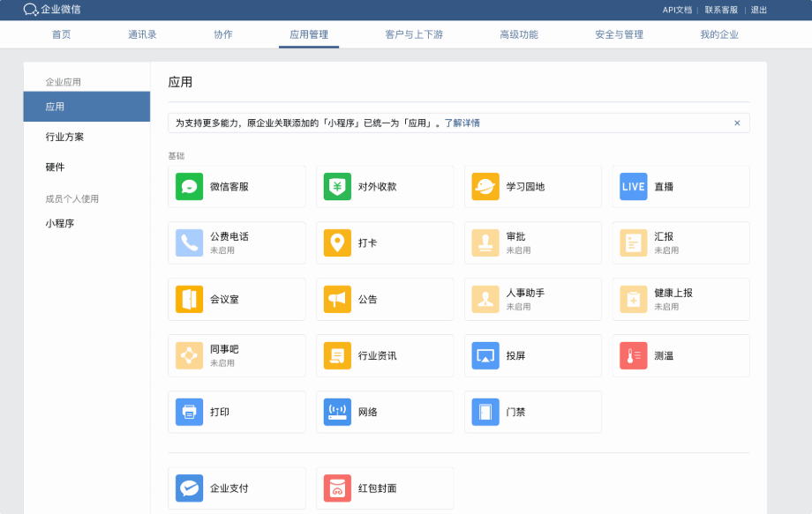Open 小程序 in the left sidebar

(x=60, y=223)
